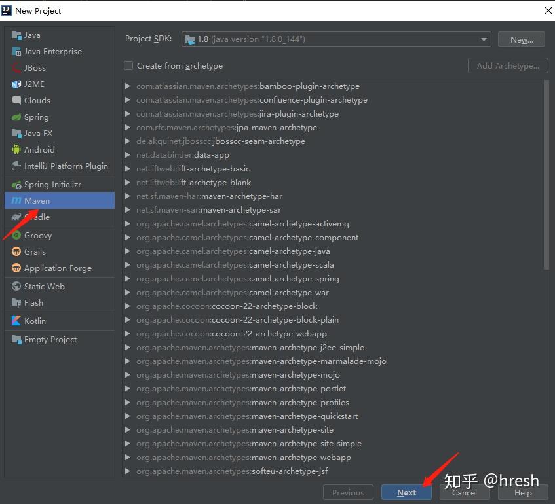Select Java Enterprise project type

pos(60,52)
